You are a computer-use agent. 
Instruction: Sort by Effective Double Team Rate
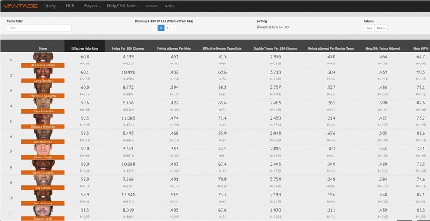coord(222,48)
